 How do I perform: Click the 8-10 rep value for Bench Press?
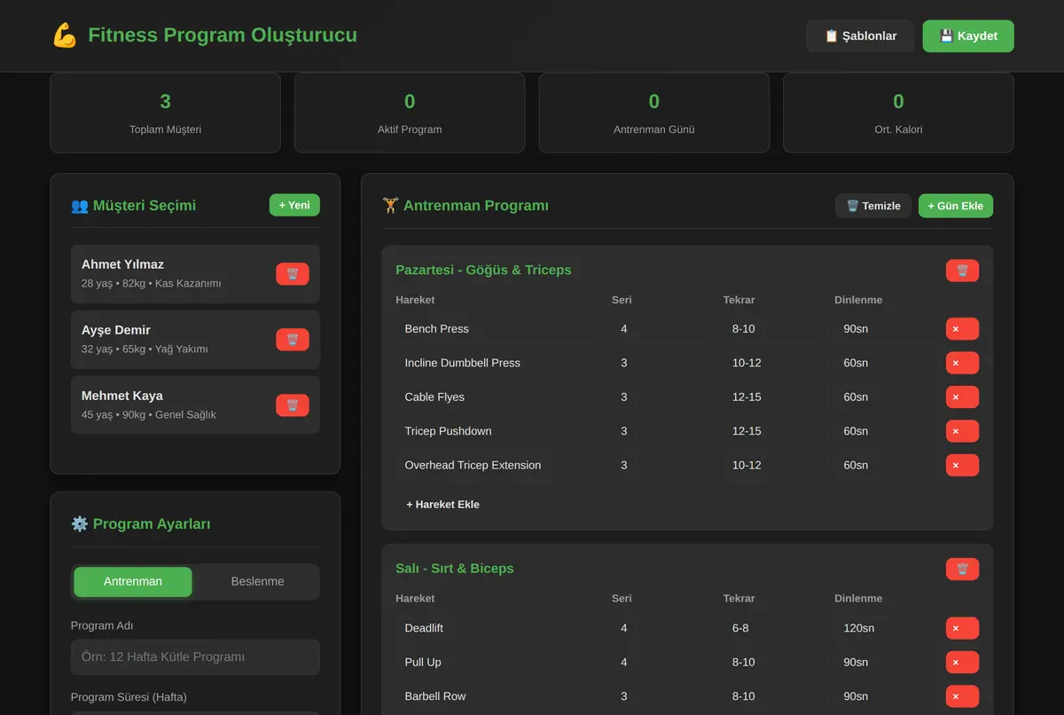pyautogui.click(x=743, y=329)
